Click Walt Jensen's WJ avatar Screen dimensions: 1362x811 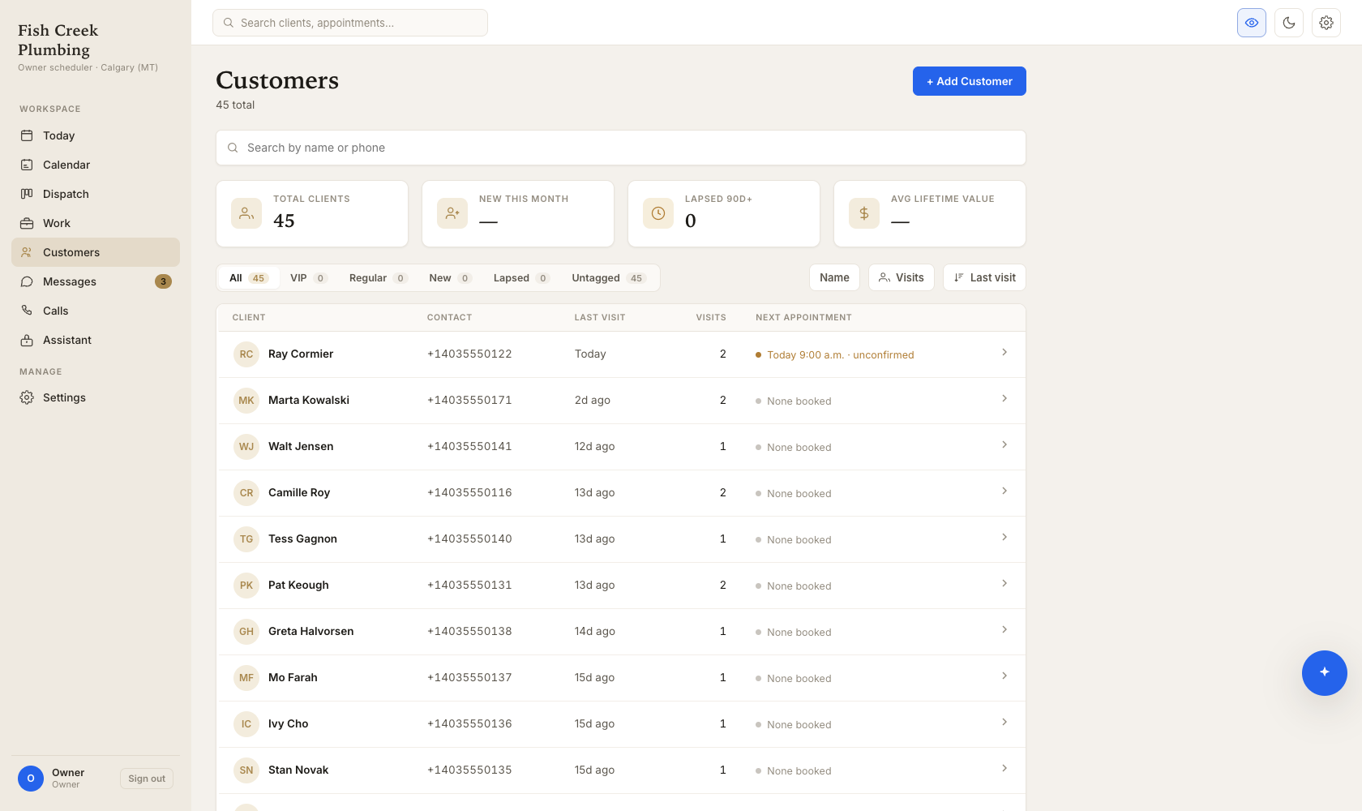tap(246, 447)
